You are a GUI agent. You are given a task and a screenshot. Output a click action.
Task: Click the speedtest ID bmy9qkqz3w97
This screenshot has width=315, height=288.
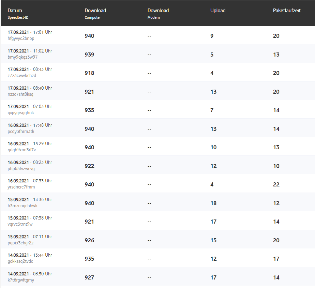coord(22,57)
